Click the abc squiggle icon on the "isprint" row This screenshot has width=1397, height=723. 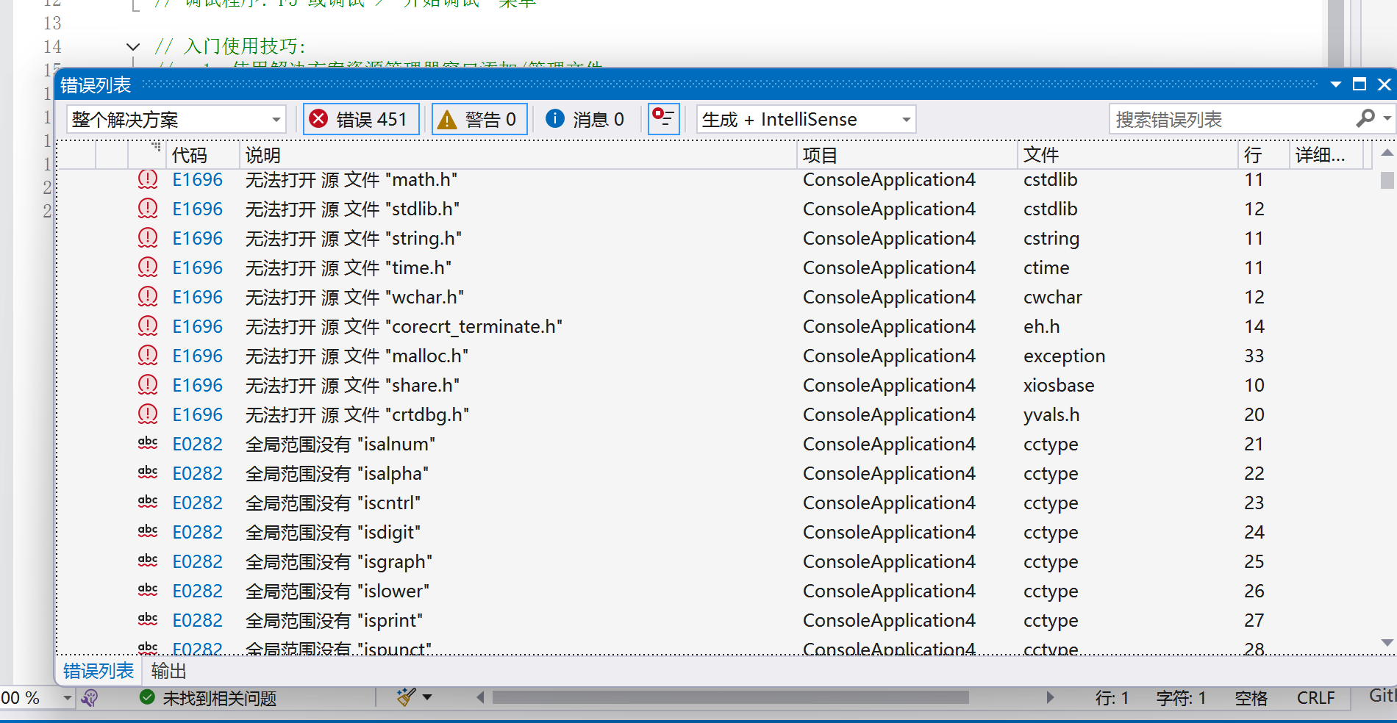(148, 619)
